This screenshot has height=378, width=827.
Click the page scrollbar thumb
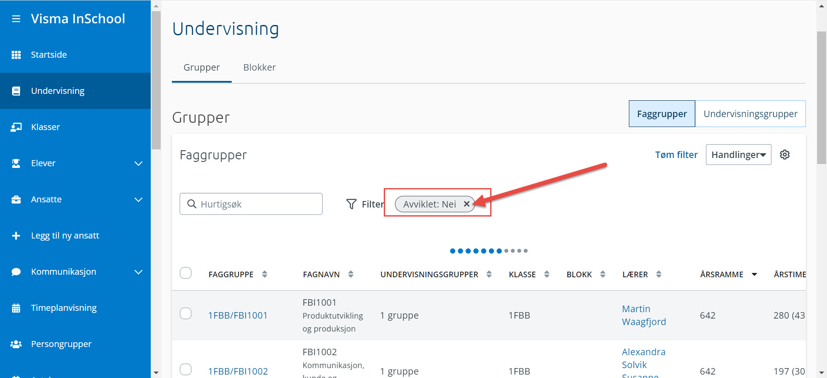(822, 98)
